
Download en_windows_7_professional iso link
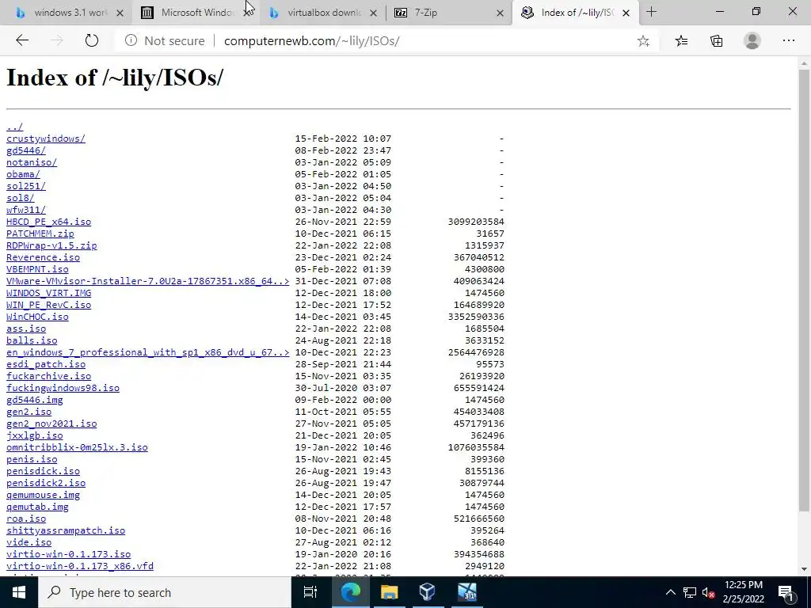pyautogui.click(x=147, y=352)
